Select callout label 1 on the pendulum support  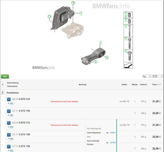point(100,43)
